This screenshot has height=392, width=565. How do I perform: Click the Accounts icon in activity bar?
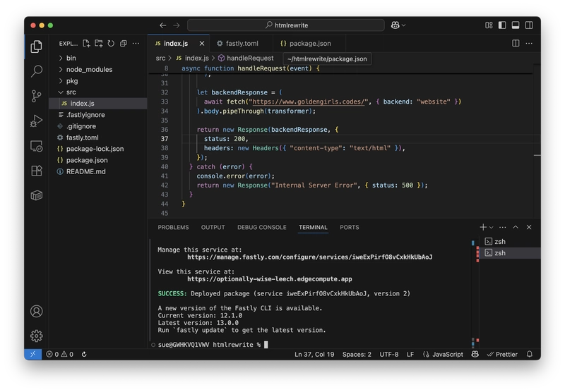pos(37,311)
